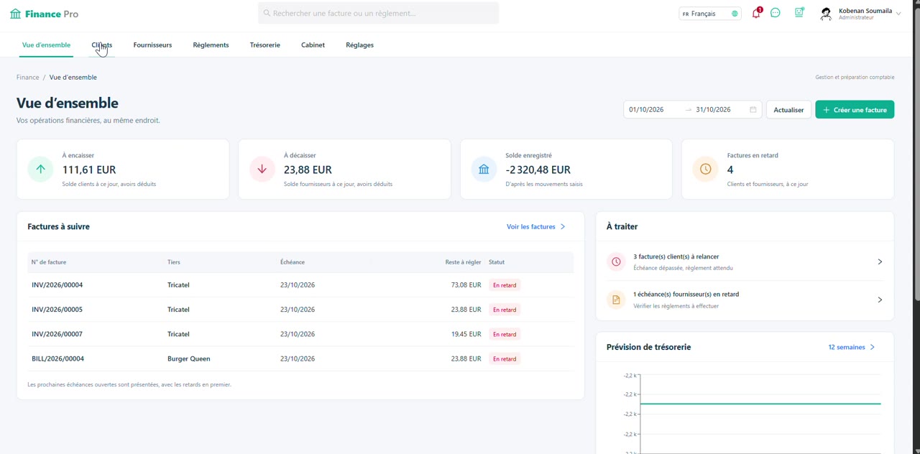Click the search magnifier icon
The image size is (920, 454).
pos(267,13)
